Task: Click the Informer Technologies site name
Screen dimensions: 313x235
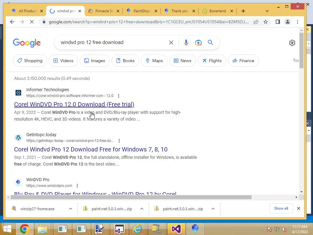Action: [47, 90]
